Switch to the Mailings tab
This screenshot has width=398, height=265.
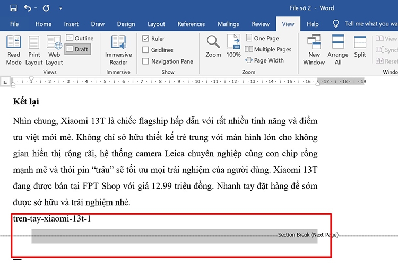click(x=228, y=24)
